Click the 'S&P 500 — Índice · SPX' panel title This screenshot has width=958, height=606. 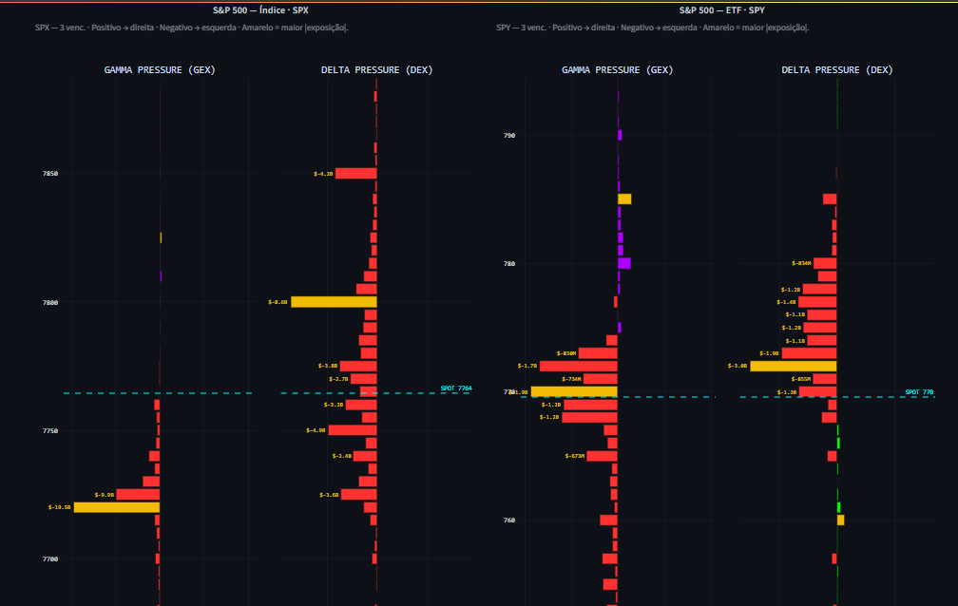[260, 10]
